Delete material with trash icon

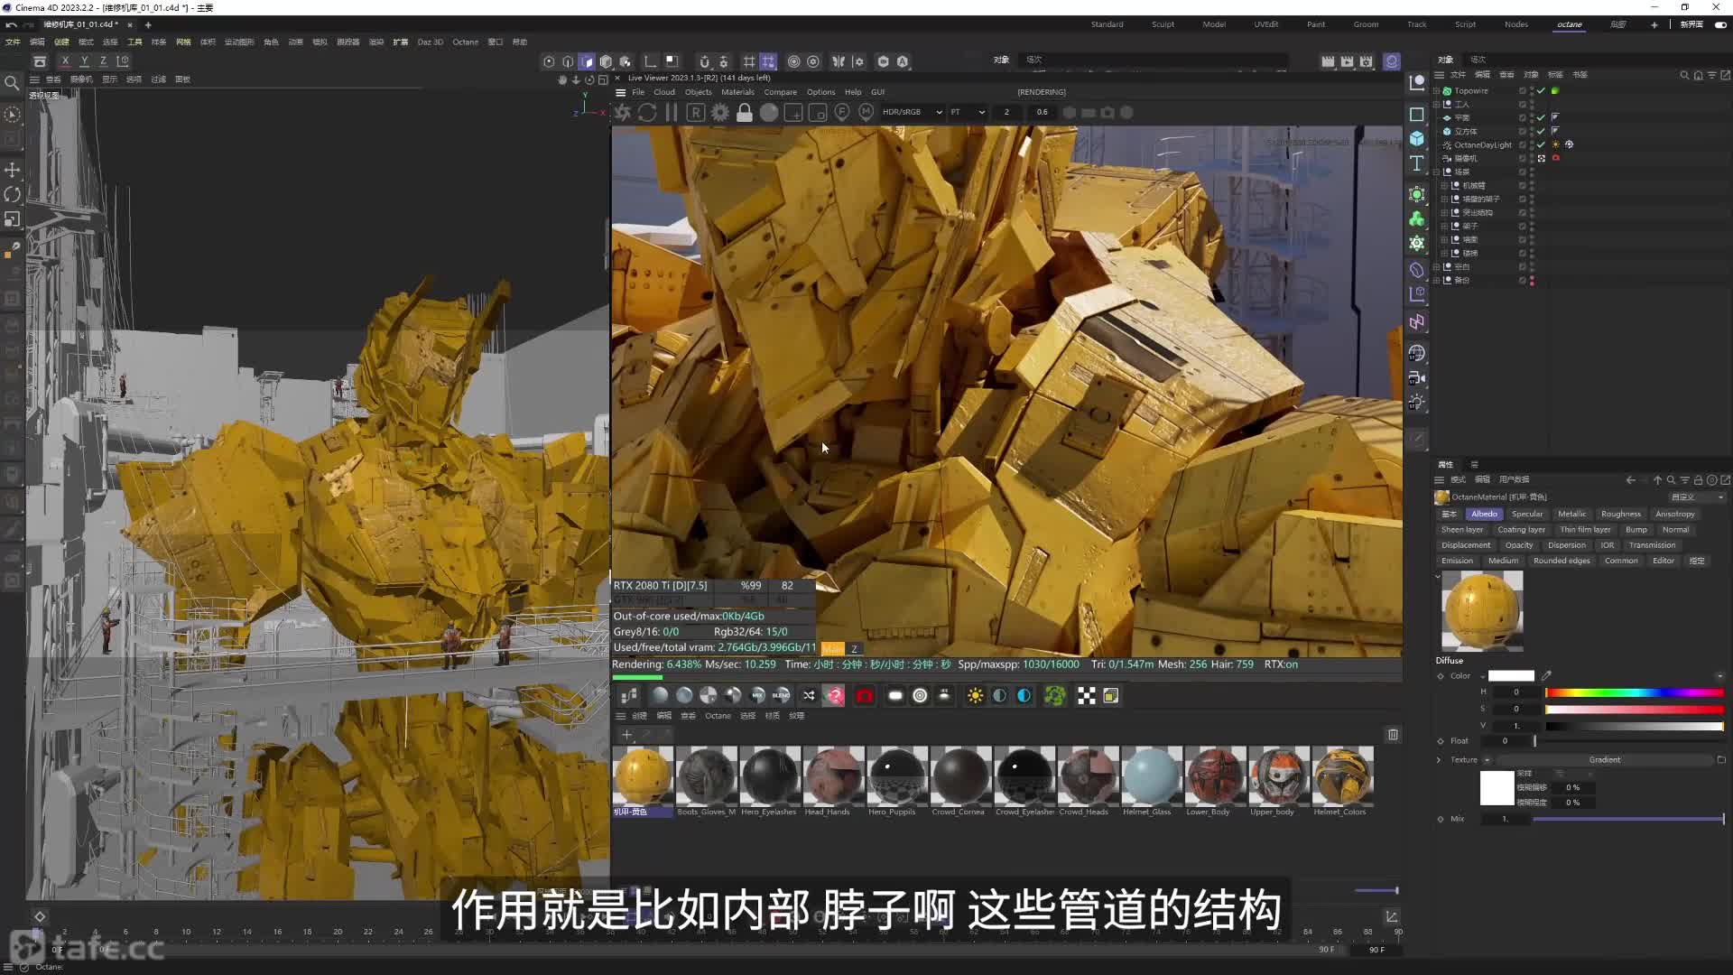[1393, 735]
